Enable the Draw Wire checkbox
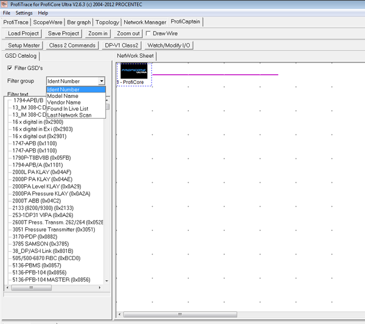Screen dimensions: 365x324 point(148,33)
